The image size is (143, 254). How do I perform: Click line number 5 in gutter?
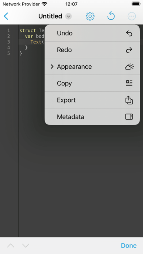[x=9, y=53]
